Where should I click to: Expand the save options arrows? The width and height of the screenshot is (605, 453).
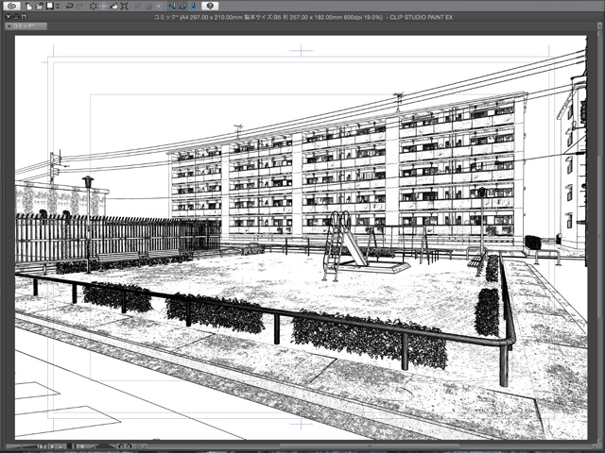pos(58,7)
